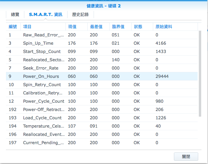Select the Calibration_Retry... row
The image size is (208, 164).
click(102, 93)
